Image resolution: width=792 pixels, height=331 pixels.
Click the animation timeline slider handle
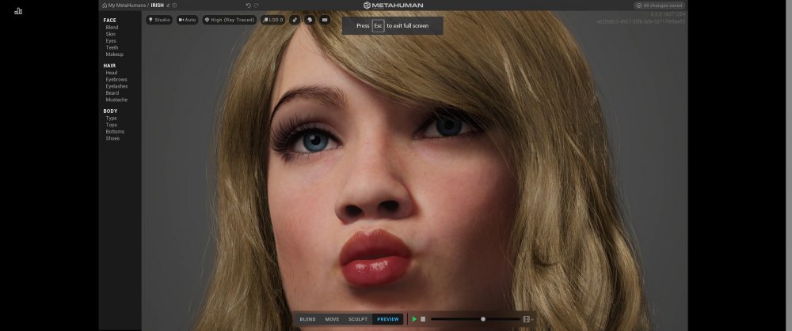(483, 319)
